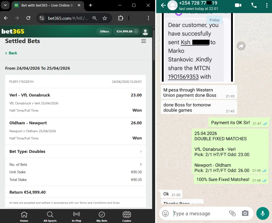
Task: Start a WhatsApp voice call
Action: point(254,5)
